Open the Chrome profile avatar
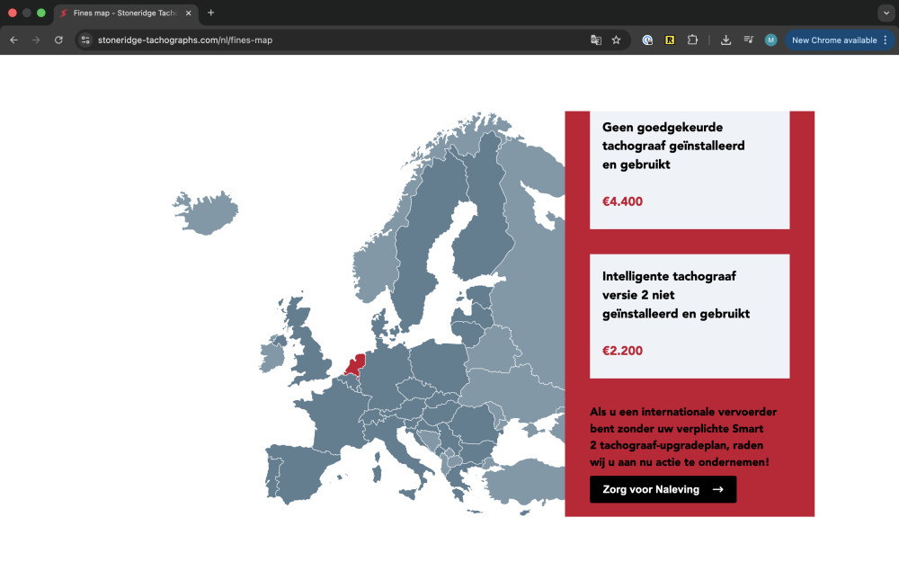The image size is (899, 562). 770,40
